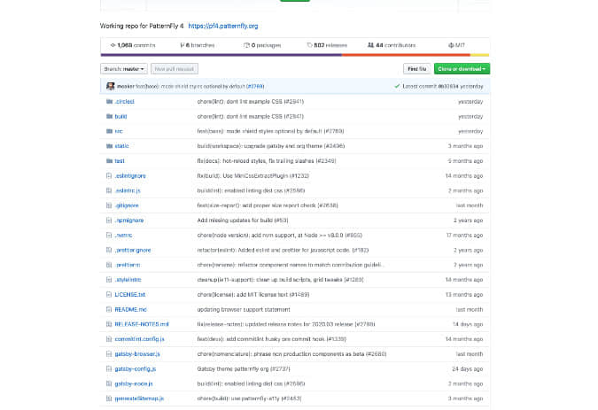View the 6 branches tab
The image size is (598, 410).
tap(200, 44)
